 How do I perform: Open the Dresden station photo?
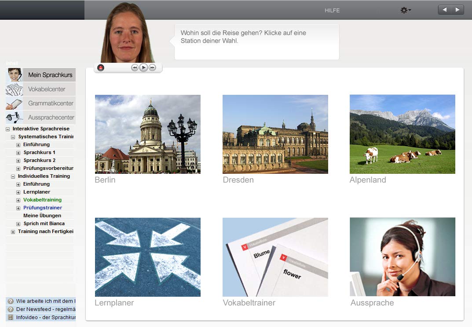pyautogui.click(x=275, y=134)
